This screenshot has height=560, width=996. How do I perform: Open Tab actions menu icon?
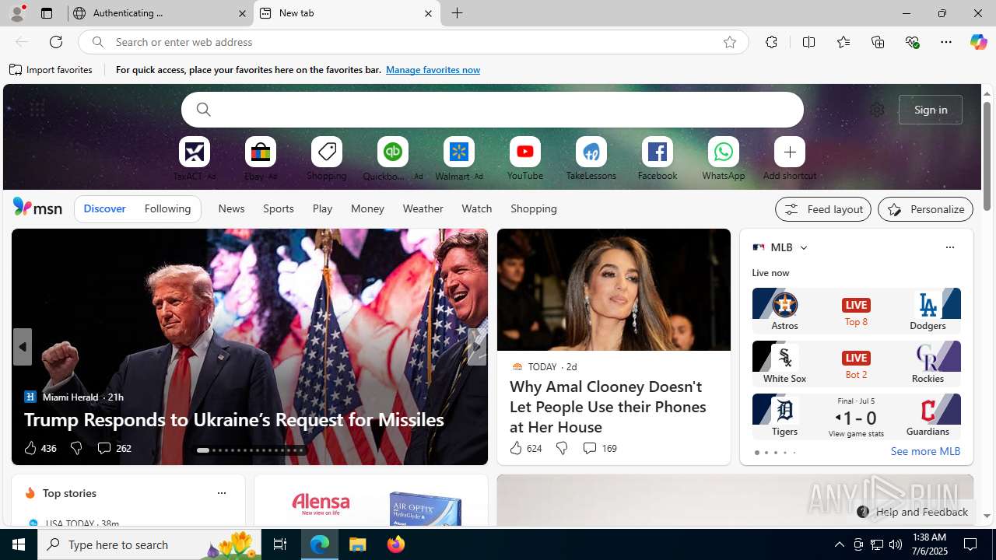[x=46, y=13]
